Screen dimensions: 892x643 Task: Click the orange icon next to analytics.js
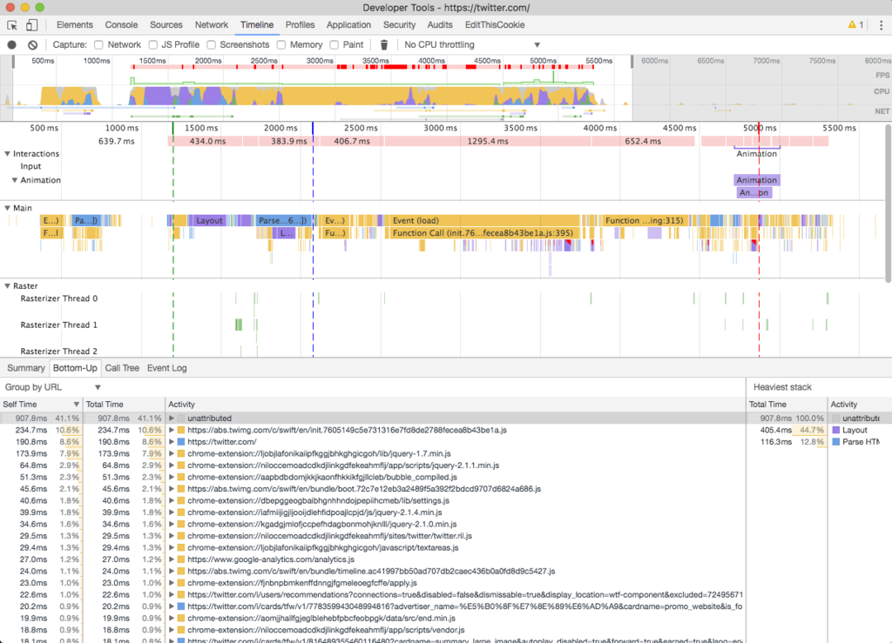point(181,559)
